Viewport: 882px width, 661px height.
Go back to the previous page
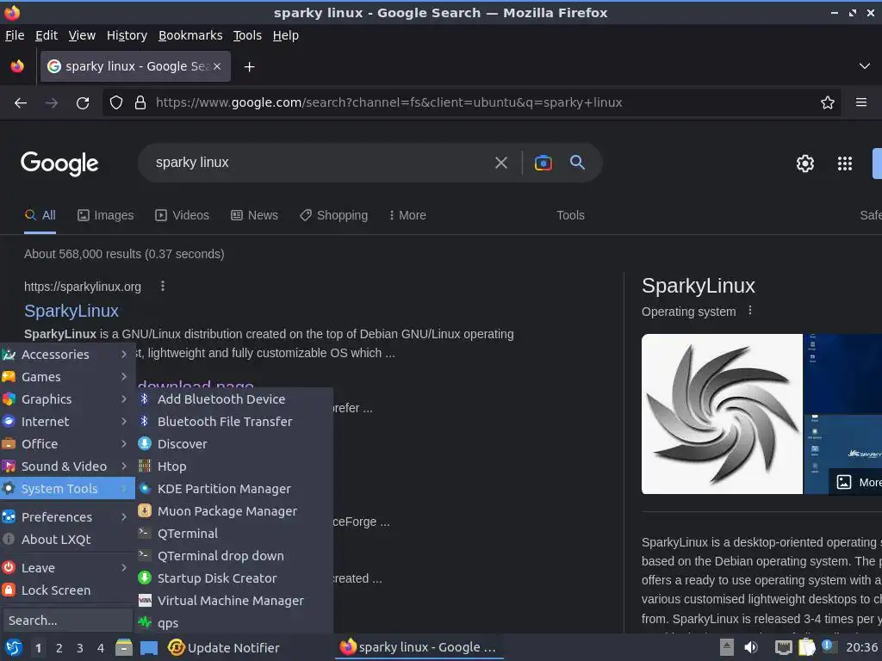click(21, 103)
